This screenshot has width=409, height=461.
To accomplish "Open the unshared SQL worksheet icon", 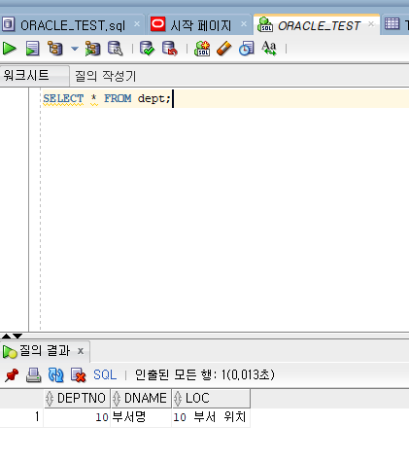I will tap(202, 49).
